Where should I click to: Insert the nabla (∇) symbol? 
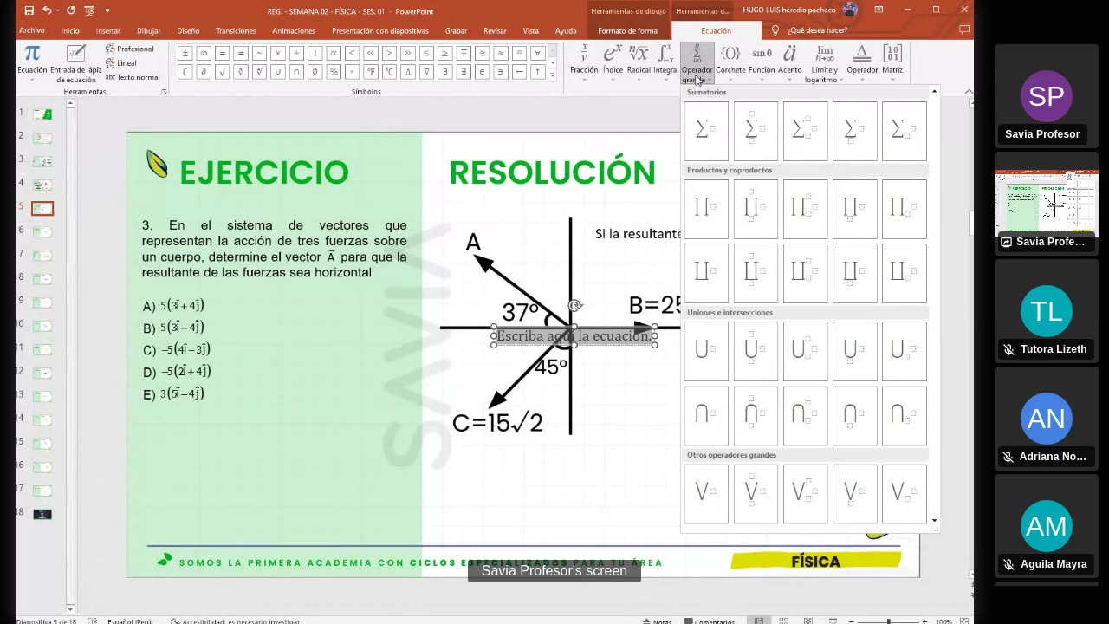point(426,72)
